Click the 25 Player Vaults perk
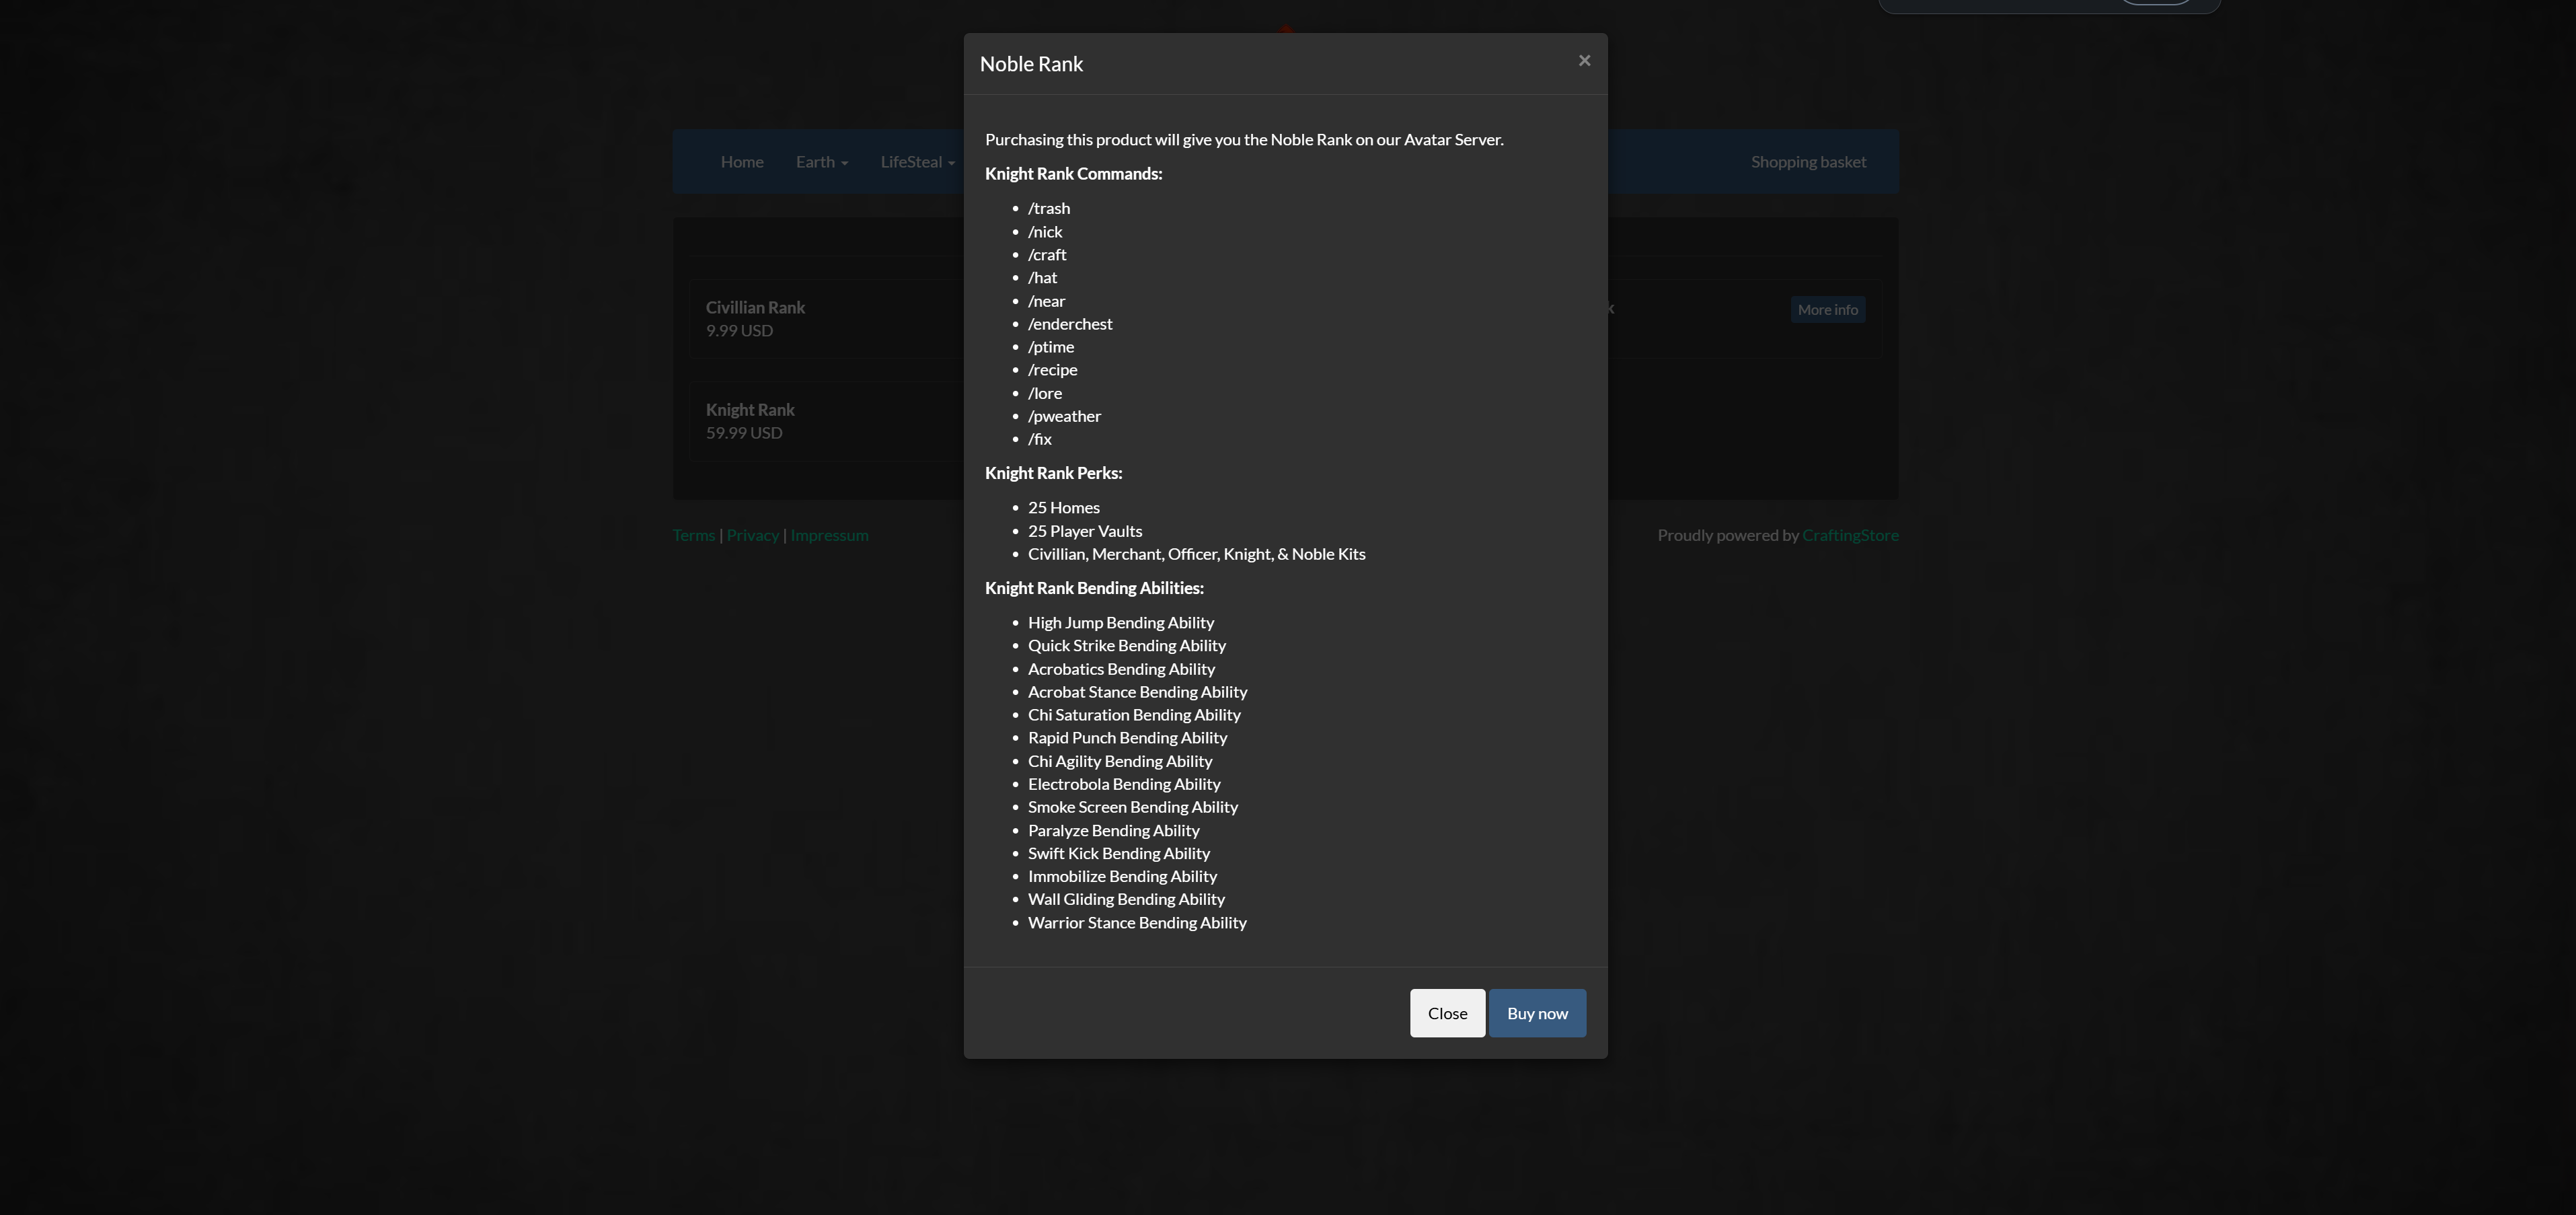Image resolution: width=2576 pixels, height=1215 pixels. coord(1085,531)
